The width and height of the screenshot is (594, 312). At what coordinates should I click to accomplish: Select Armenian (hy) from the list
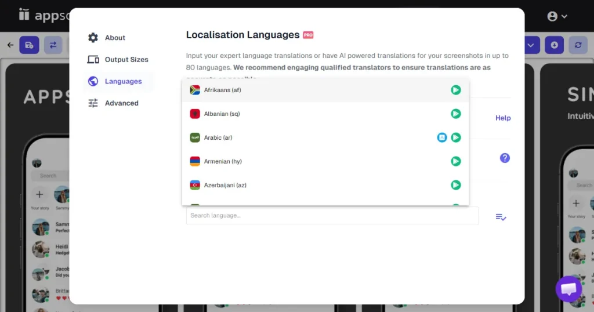coord(325,161)
